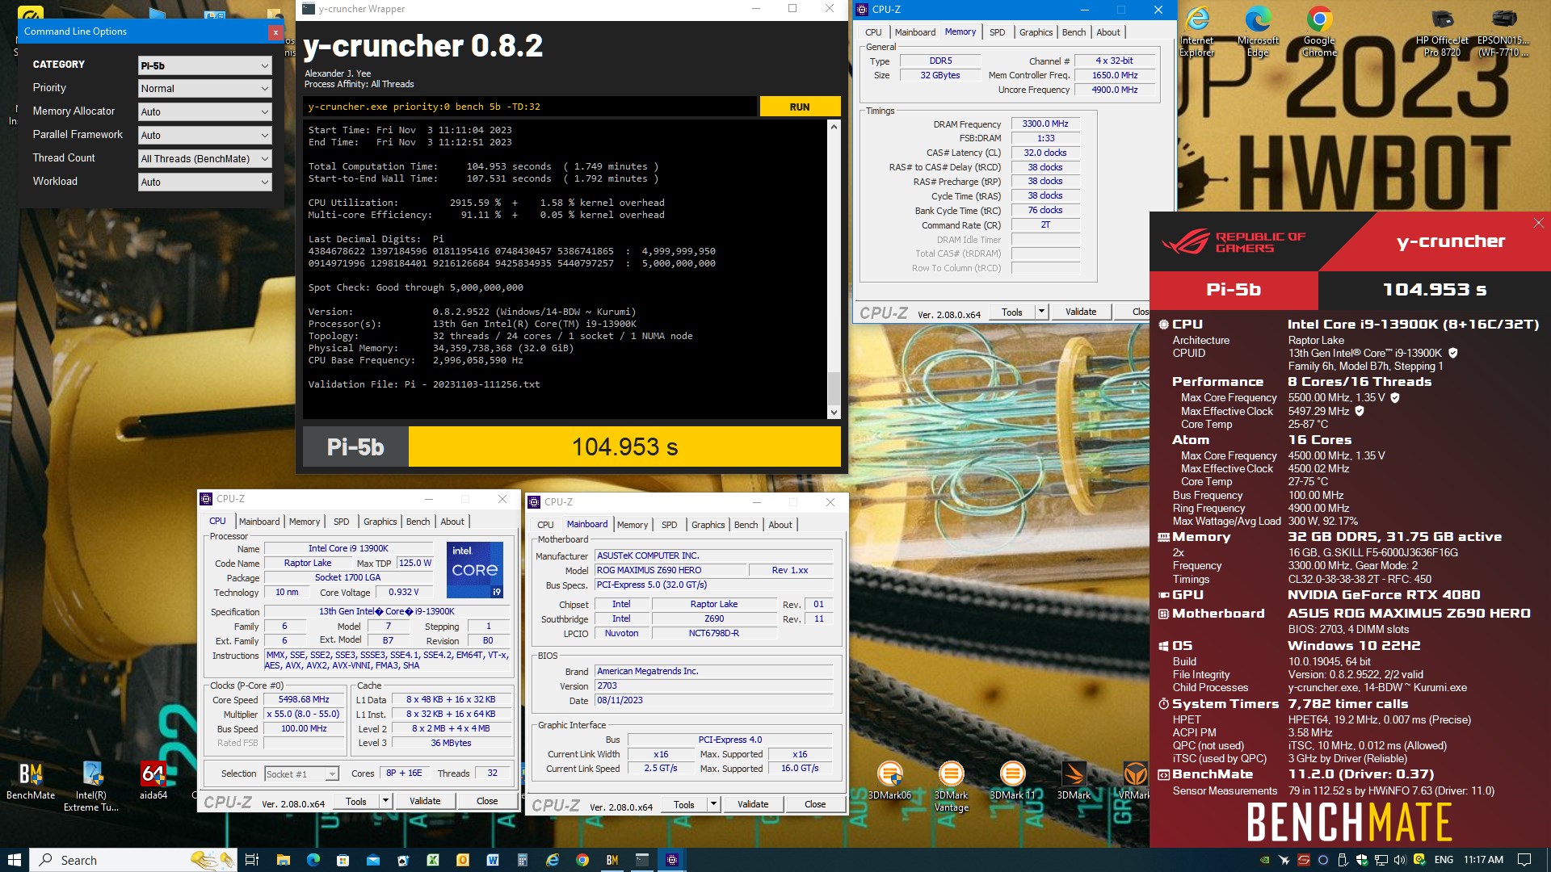The image size is (1551, 872).
Task: Launch Intel Extreme Tuning Utility shortcut
Action: pos(91,786)
